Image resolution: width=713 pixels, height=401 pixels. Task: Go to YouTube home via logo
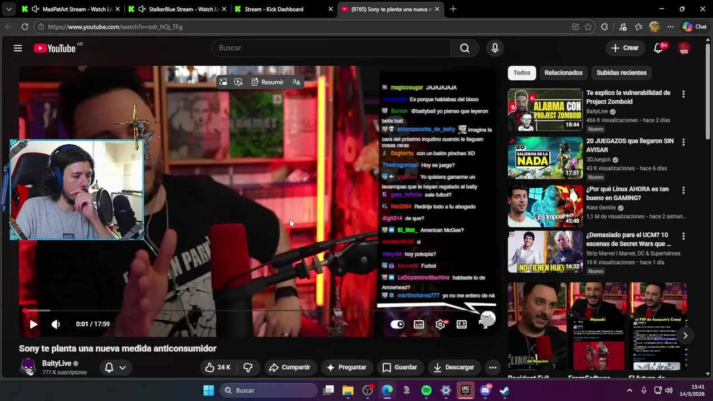point(55,48)
